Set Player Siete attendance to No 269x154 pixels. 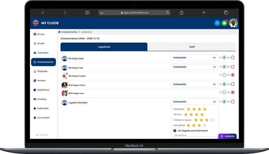pyautogui.click(x=232, y=58)
